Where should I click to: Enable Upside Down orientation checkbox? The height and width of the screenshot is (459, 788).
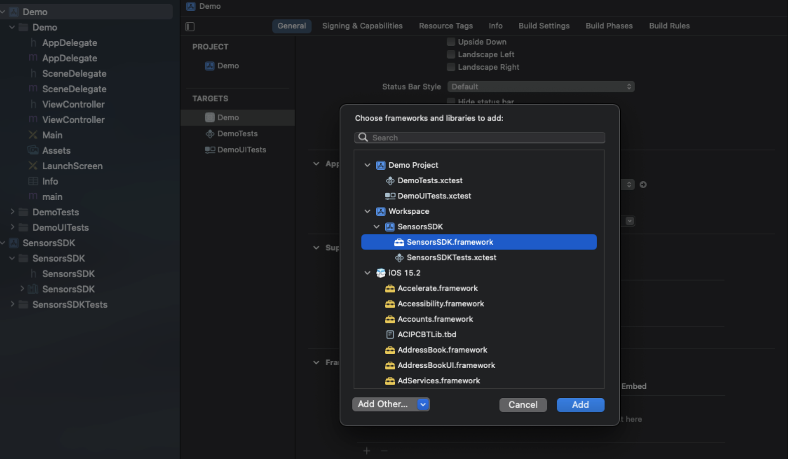click(x=451, y=42)
